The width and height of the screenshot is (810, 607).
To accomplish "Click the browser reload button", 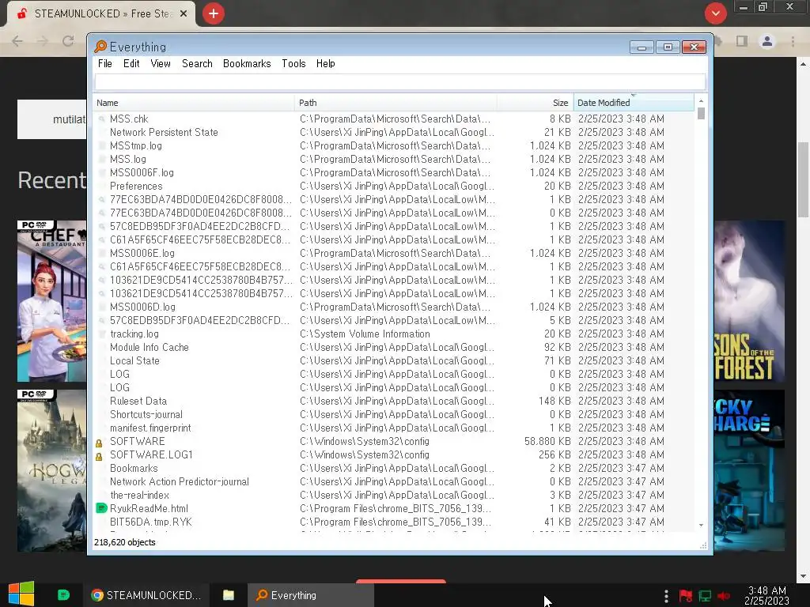I will 68,41.
